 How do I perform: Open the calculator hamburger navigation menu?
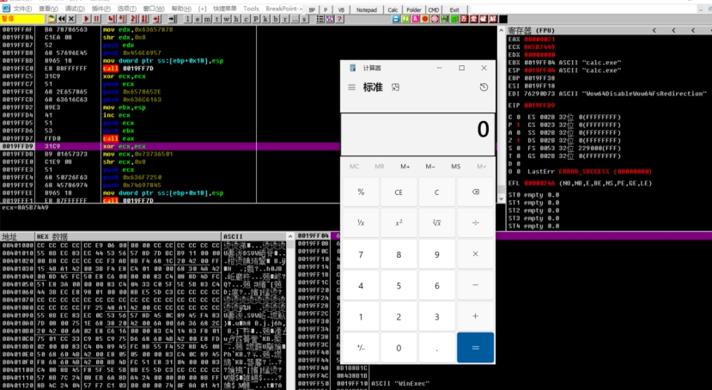(x=351, y=87)
